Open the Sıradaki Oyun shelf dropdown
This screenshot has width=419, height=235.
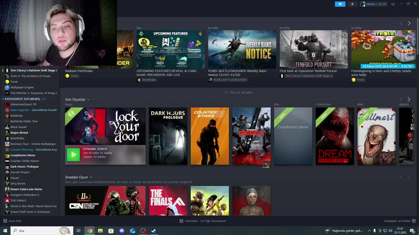[x=91, y=177]
